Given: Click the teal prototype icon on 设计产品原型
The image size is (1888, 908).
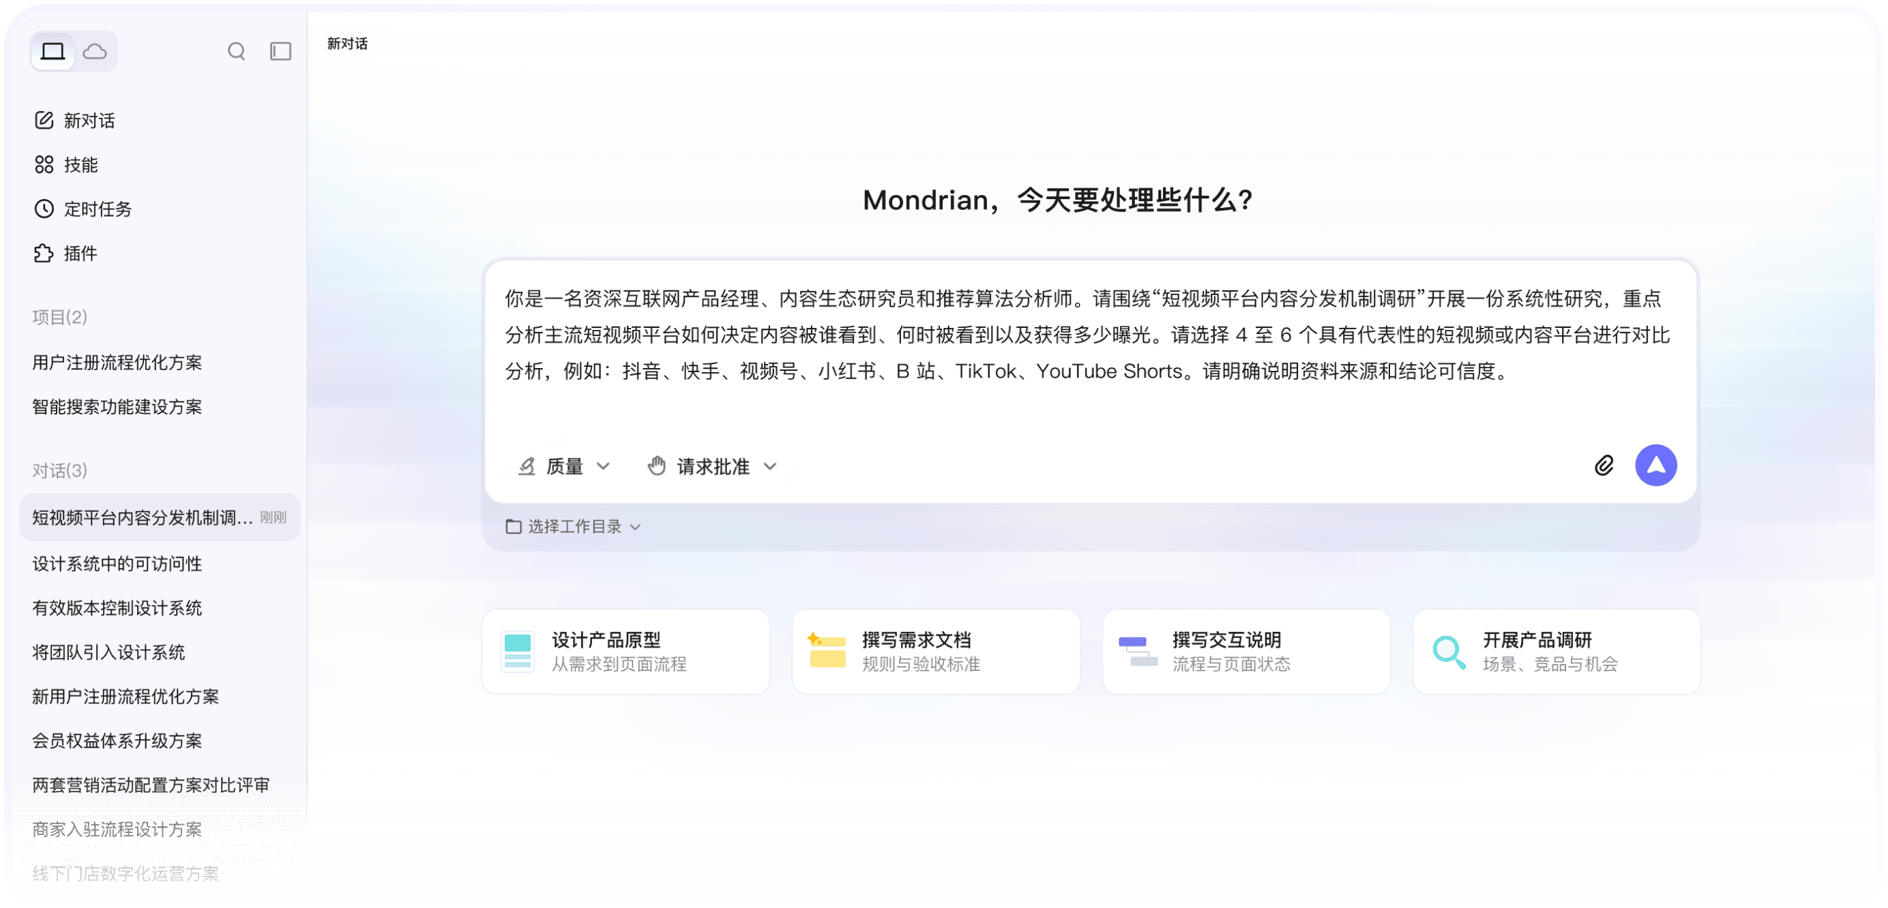Looking at the screenshot, I should point(518,652).
